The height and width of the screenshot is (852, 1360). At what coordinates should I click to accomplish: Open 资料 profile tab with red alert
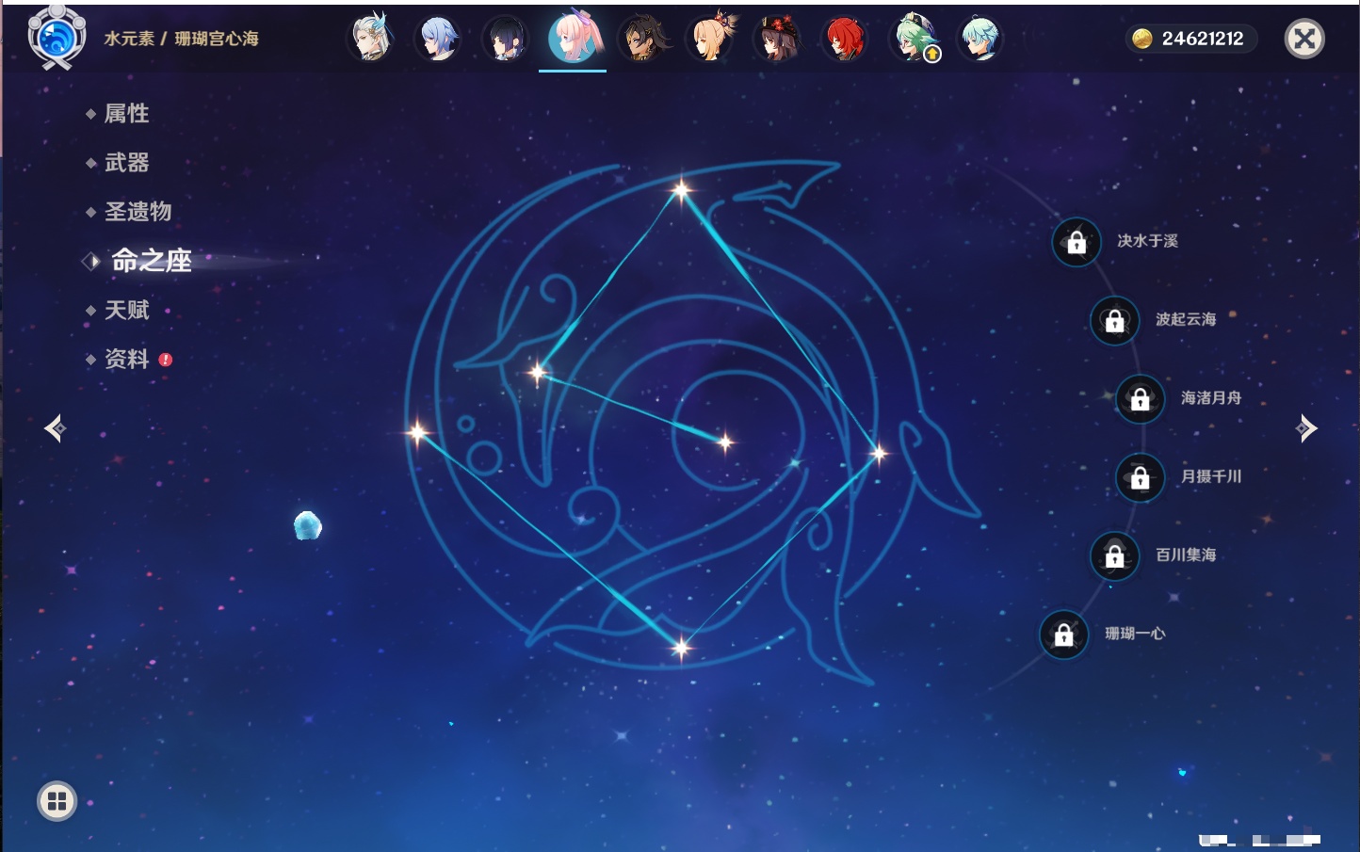coord(126,359)
